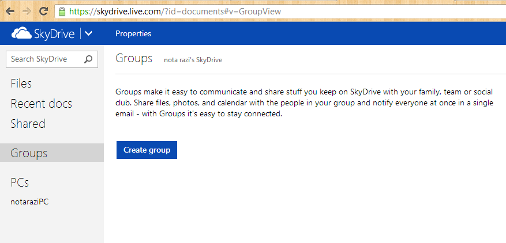506x243 pixels.
Task: Focus the Search SkyDrive box
Action: [x=52, y=59]
